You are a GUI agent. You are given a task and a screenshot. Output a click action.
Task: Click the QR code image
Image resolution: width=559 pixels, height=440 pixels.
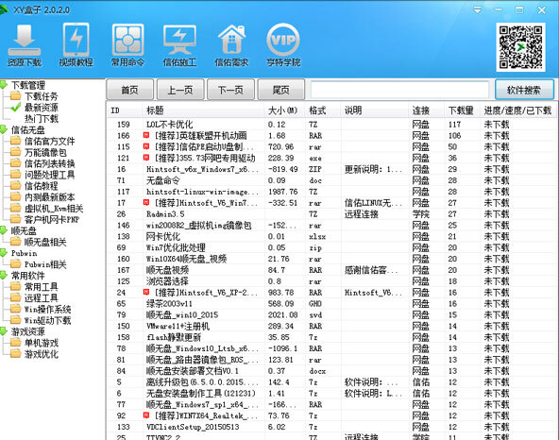coord(520,47)
